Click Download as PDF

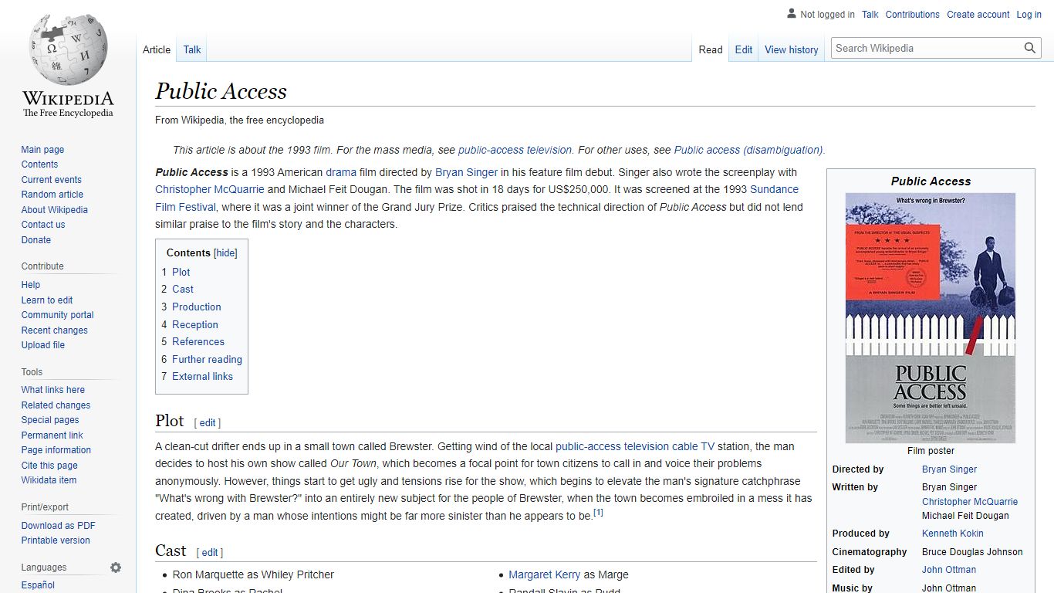[58, 526]
